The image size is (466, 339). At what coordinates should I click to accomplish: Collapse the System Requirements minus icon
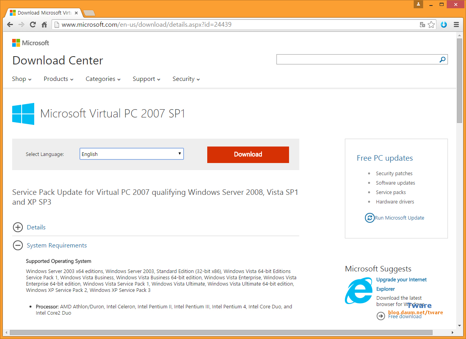pos(18,246)
